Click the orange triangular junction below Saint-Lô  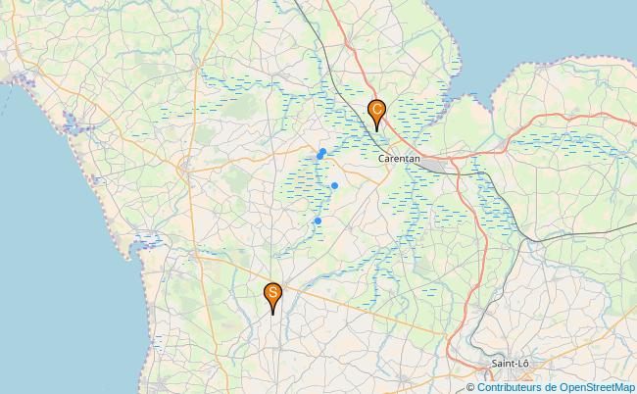pos(527,377)
